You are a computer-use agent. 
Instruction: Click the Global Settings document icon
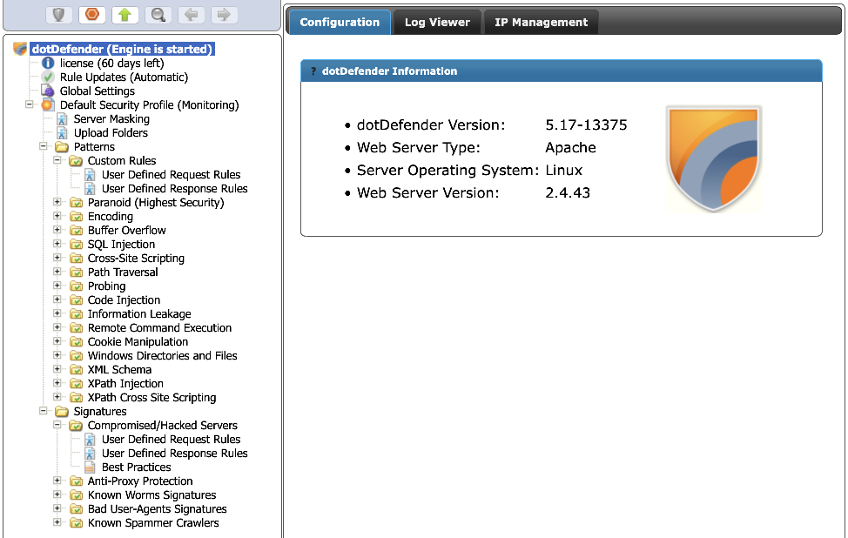[x=48, y=91]
